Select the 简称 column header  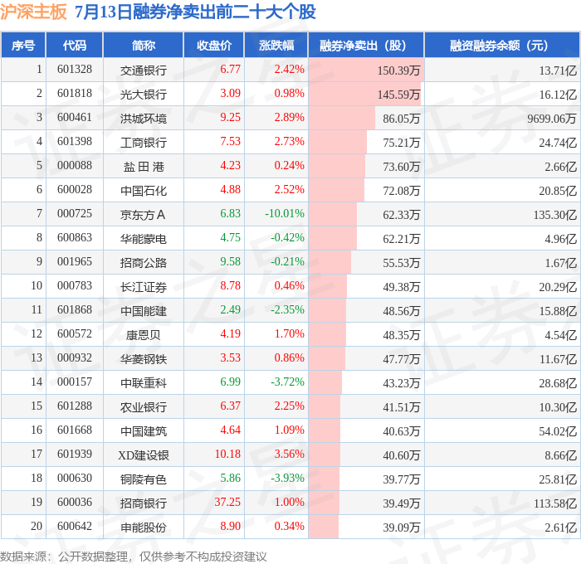click(144, 45)
